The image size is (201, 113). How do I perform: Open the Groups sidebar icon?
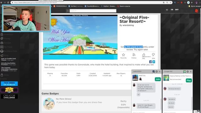(x=2, y=43)
